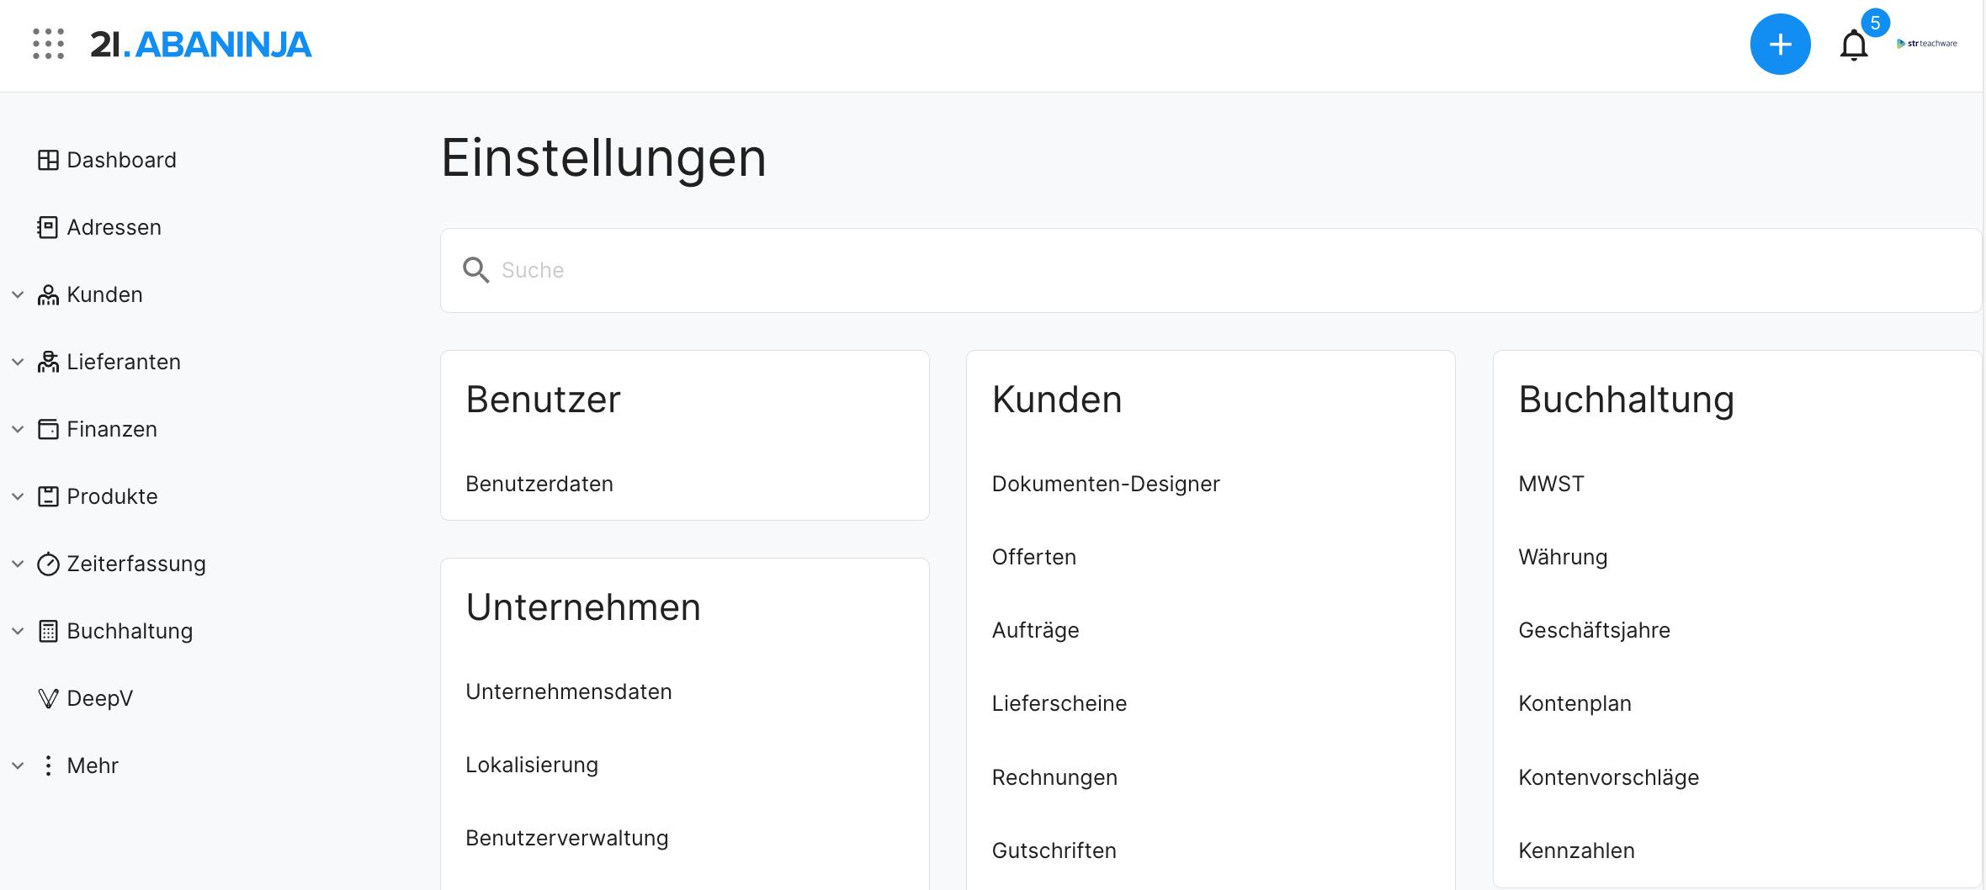Open the Dokumenten-Designer settings
1986x890 pixels.
(1105, 484)
